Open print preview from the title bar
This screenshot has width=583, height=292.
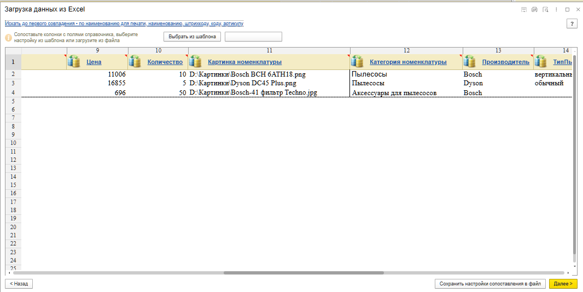pyautogui.click(x=545, y=10)
